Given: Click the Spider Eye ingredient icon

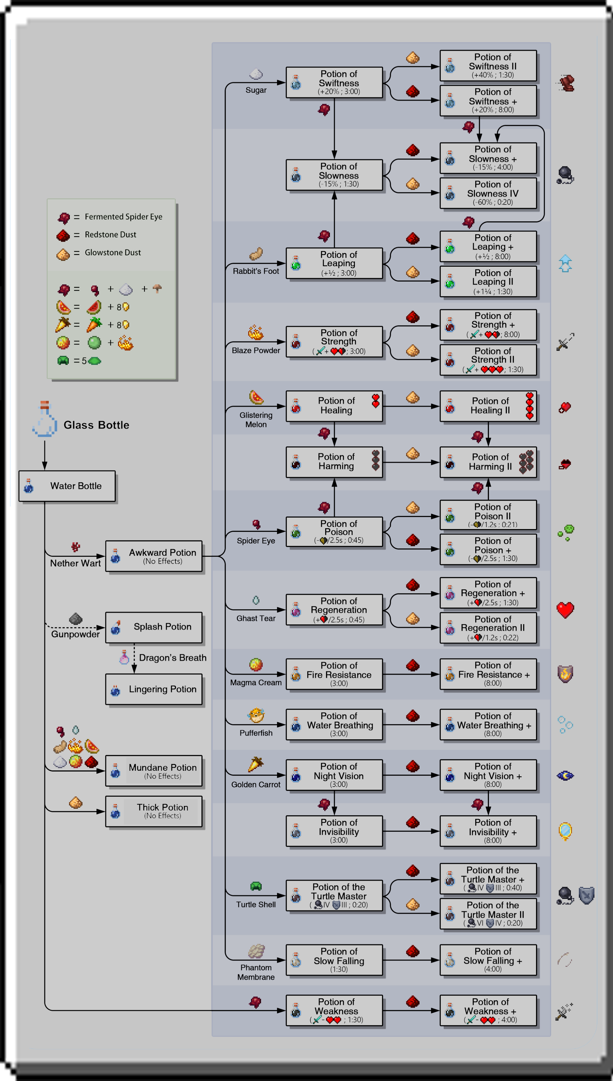Looking at the screenshot, I should [256, 524].
